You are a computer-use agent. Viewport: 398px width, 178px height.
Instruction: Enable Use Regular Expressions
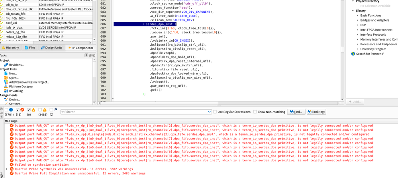tap(215, 112)
